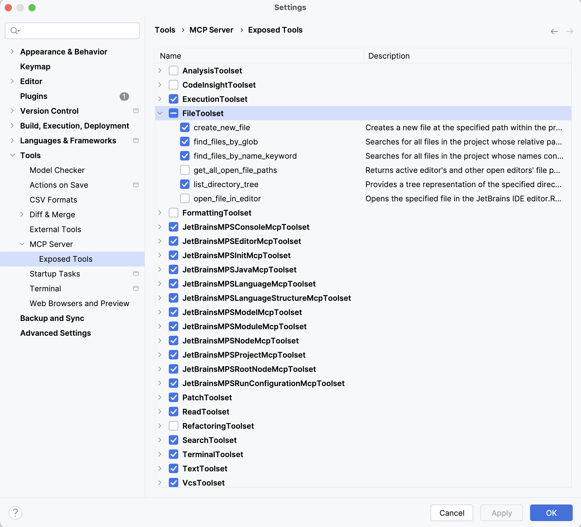Select JetBrainsMPSLanguageStructureMcpToolset row label
The height and width of the screenshot is (527, 581).
pos(267,298)
